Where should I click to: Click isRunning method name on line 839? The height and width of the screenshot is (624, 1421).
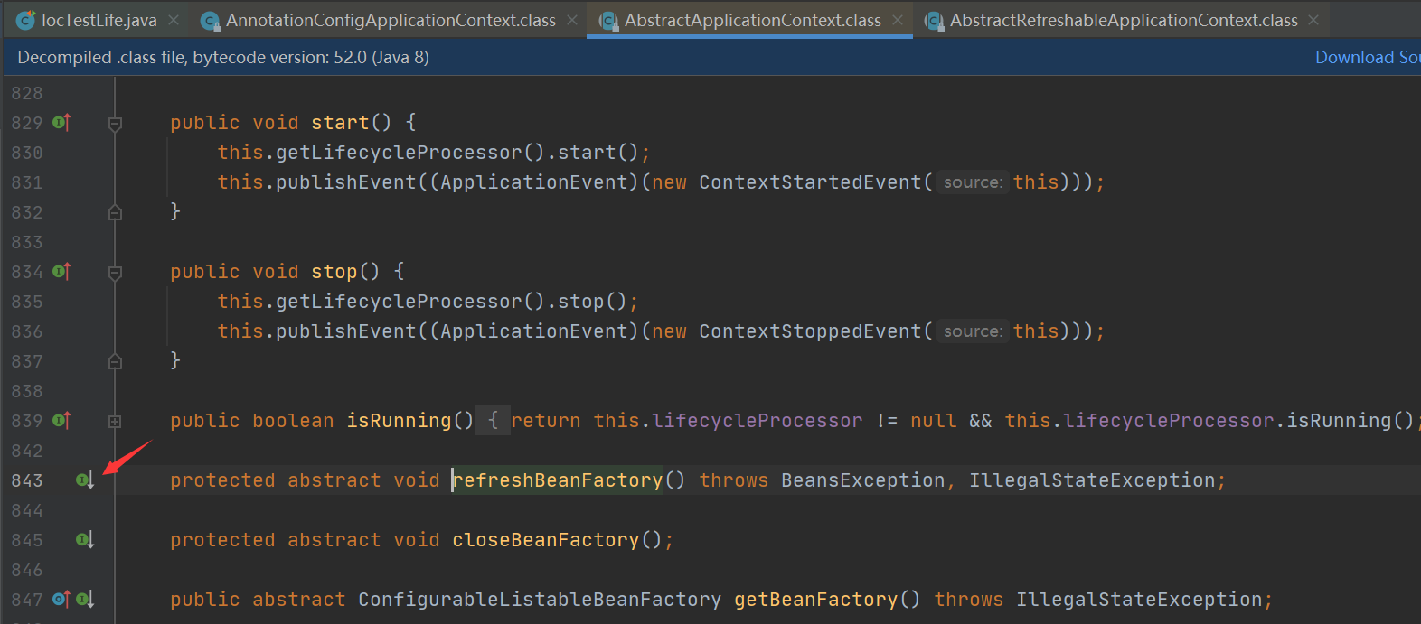point(400,420)
